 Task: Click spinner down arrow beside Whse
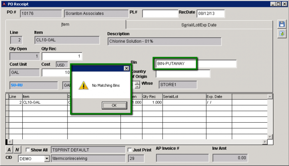137,87
